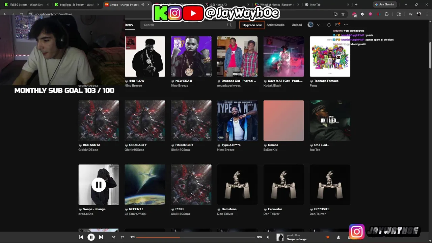Open the Chrome profile avatar icon
The height and width of the screenshot is (243, 432).
click(x=419, y=14)
